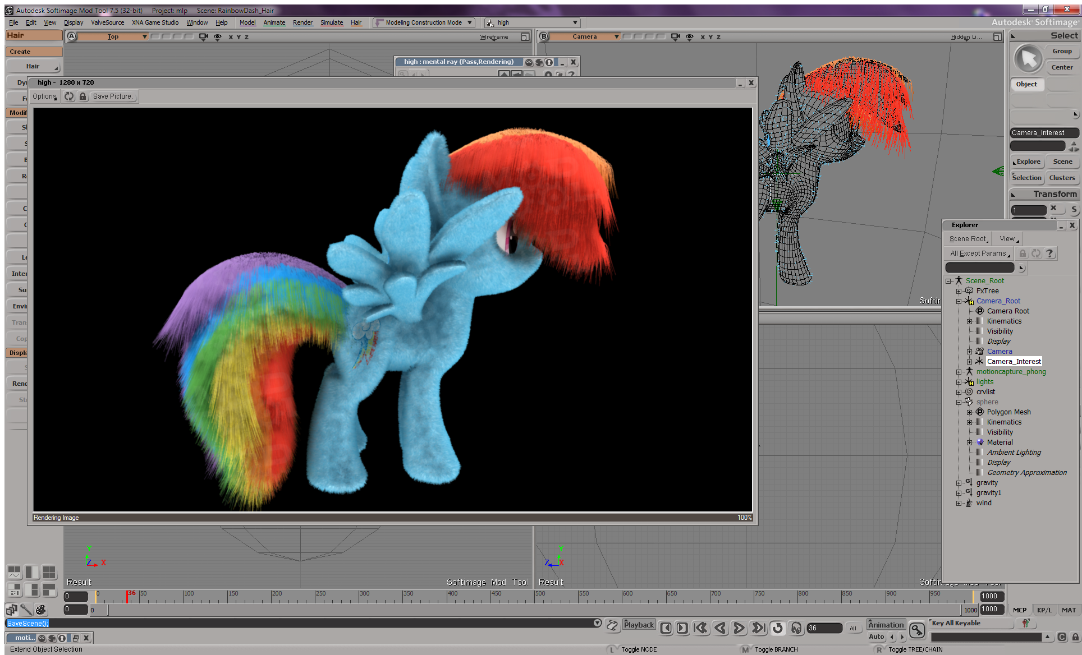Open the Render menu

click(x=302, y=22)
